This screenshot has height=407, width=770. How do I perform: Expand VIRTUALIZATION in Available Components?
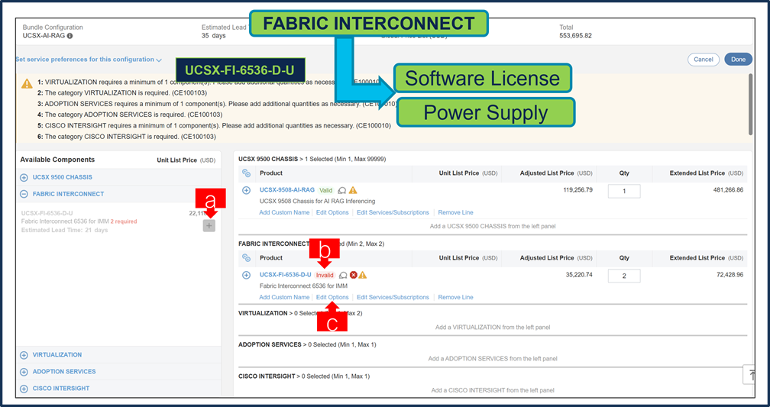coord(24,355)
